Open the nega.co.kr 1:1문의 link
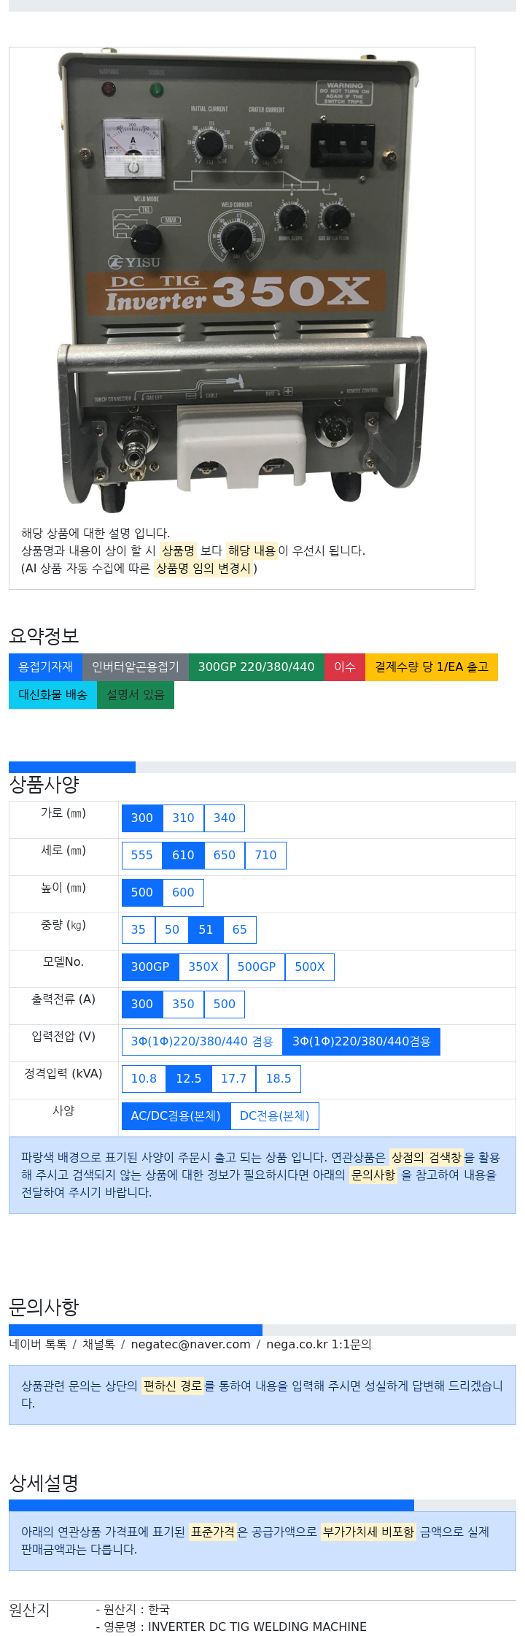 319,1345
